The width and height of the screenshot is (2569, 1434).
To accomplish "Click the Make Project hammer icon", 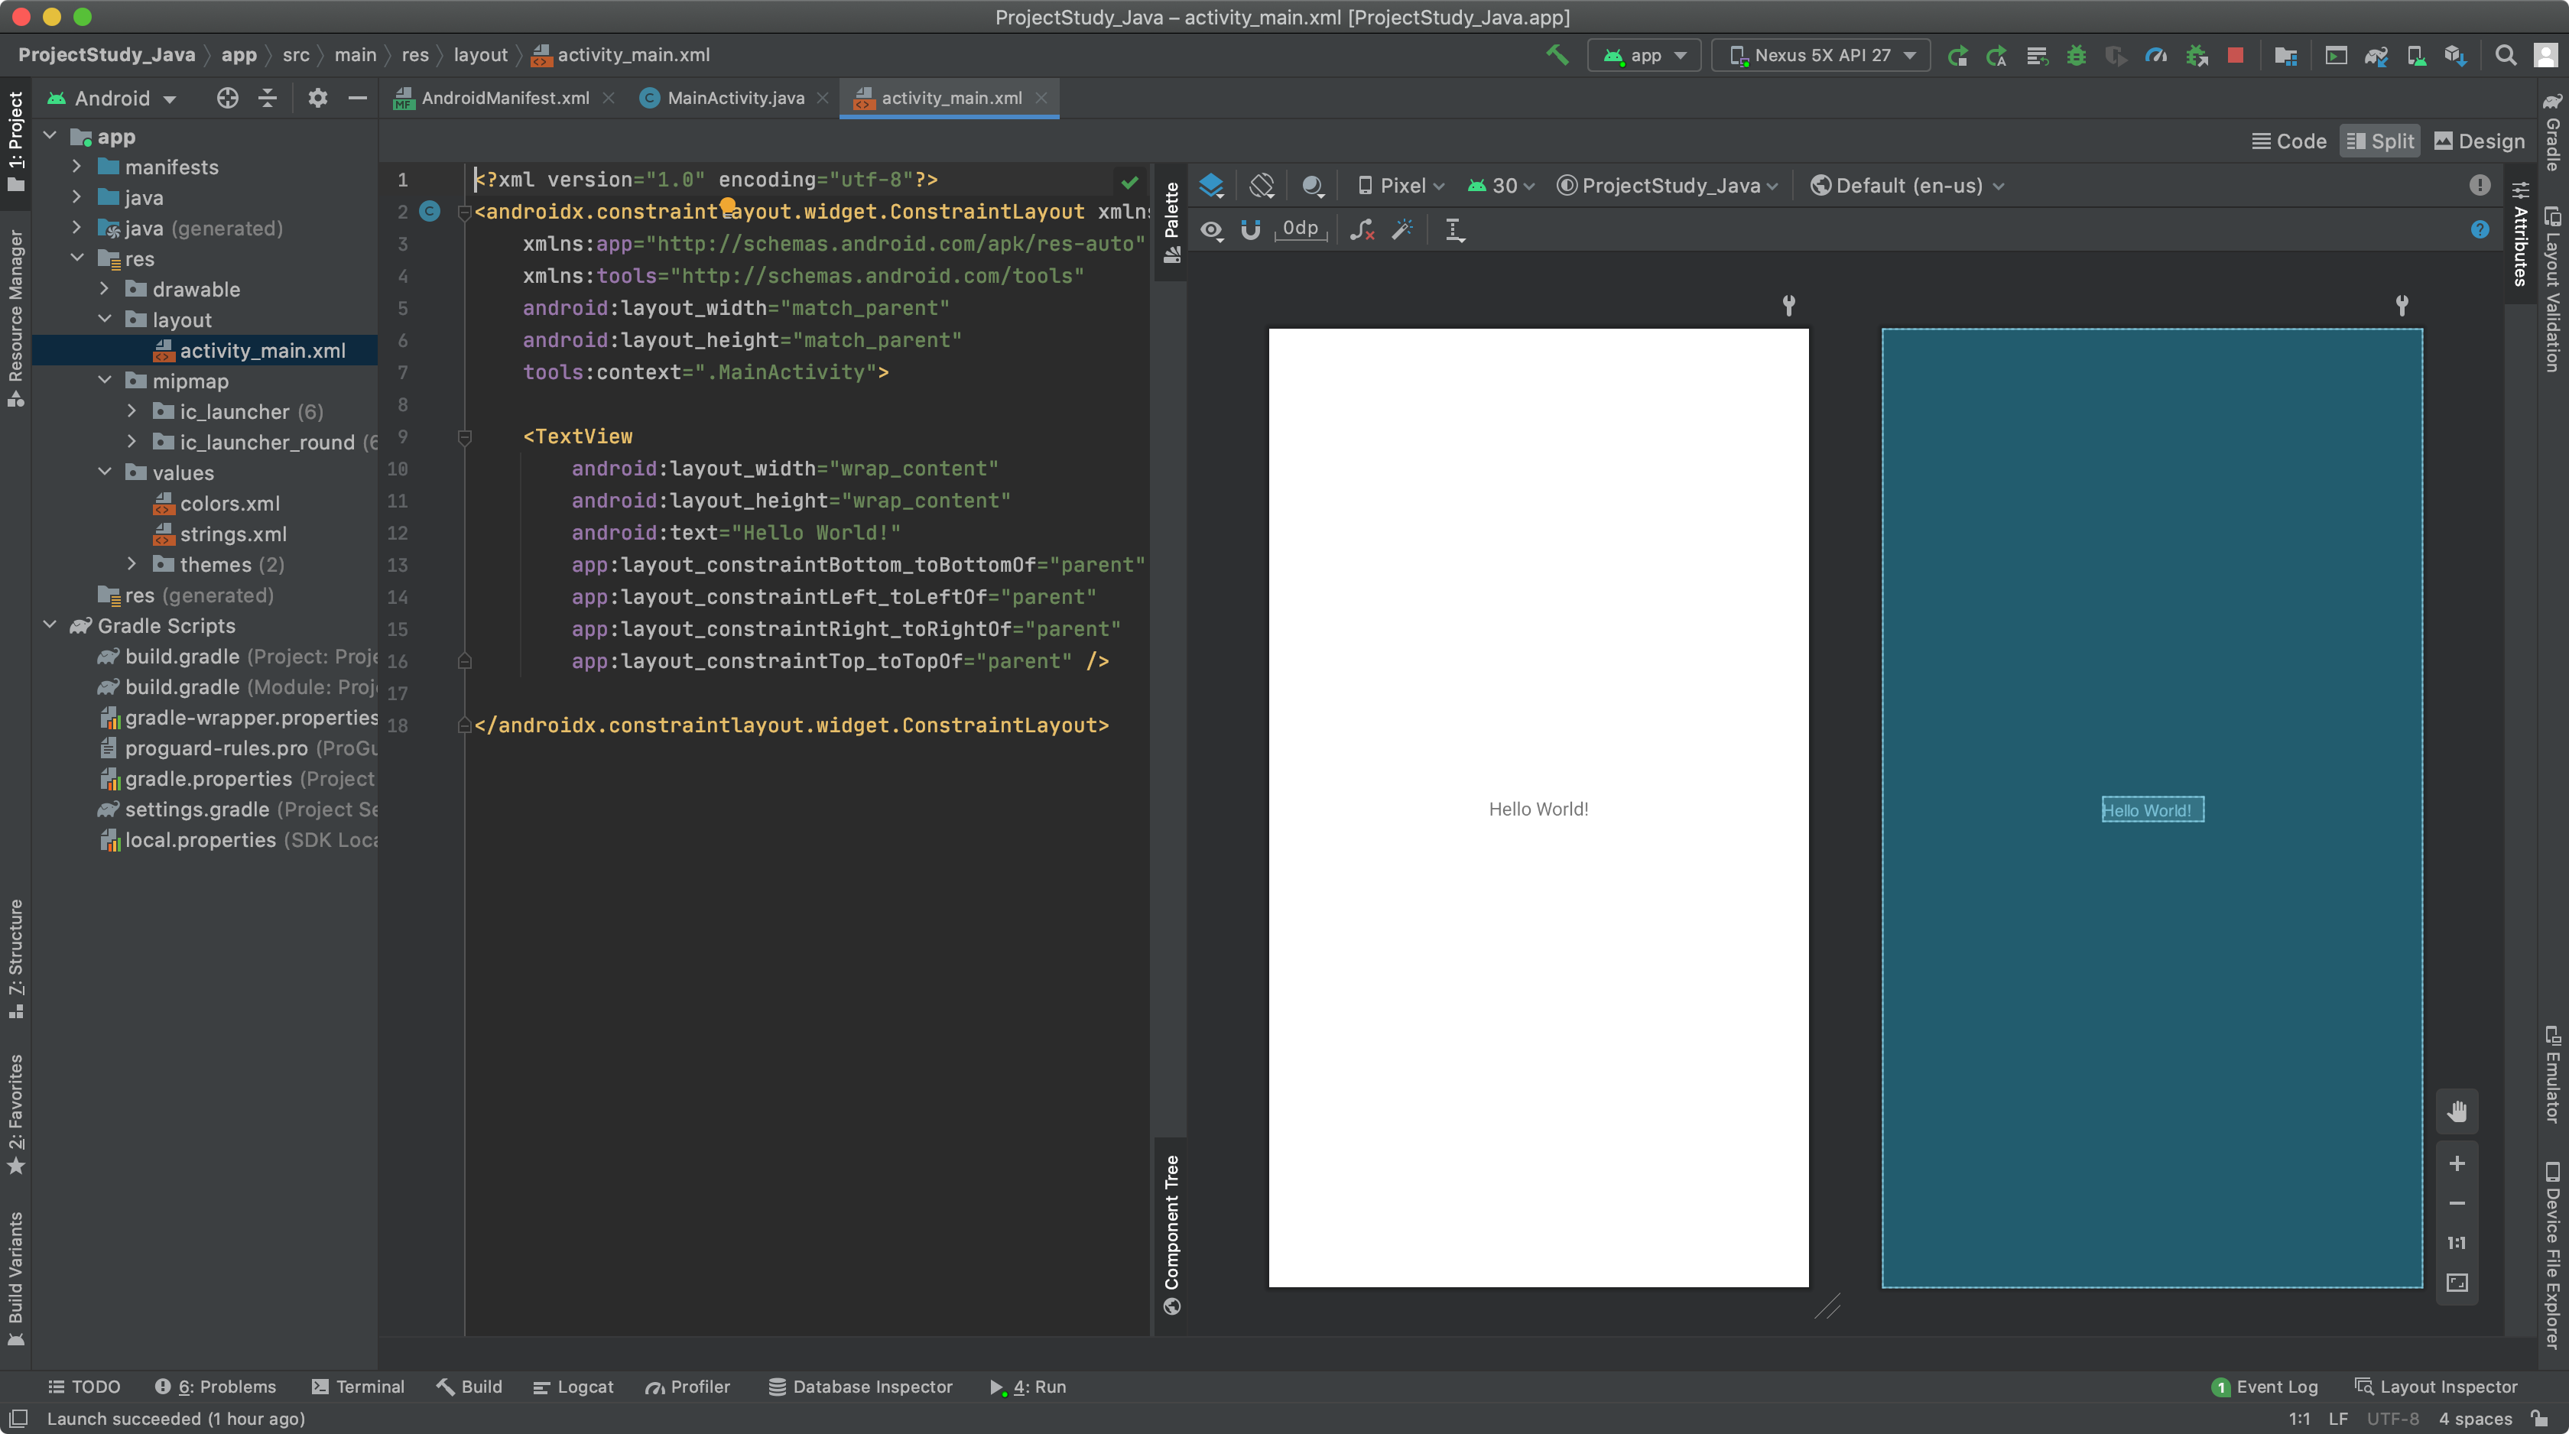I will [x=1557, y=55].
